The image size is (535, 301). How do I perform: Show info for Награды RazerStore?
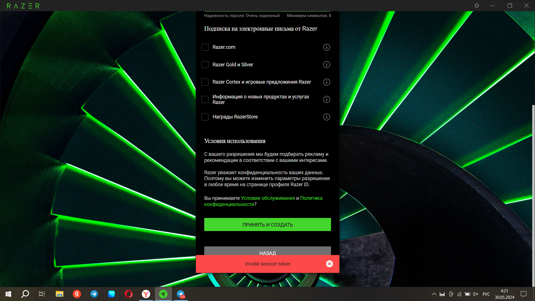pyautogui.click(x=327, y=117)
